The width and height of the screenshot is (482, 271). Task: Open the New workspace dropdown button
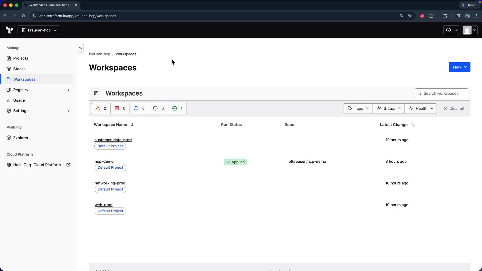tap(459, 67)
